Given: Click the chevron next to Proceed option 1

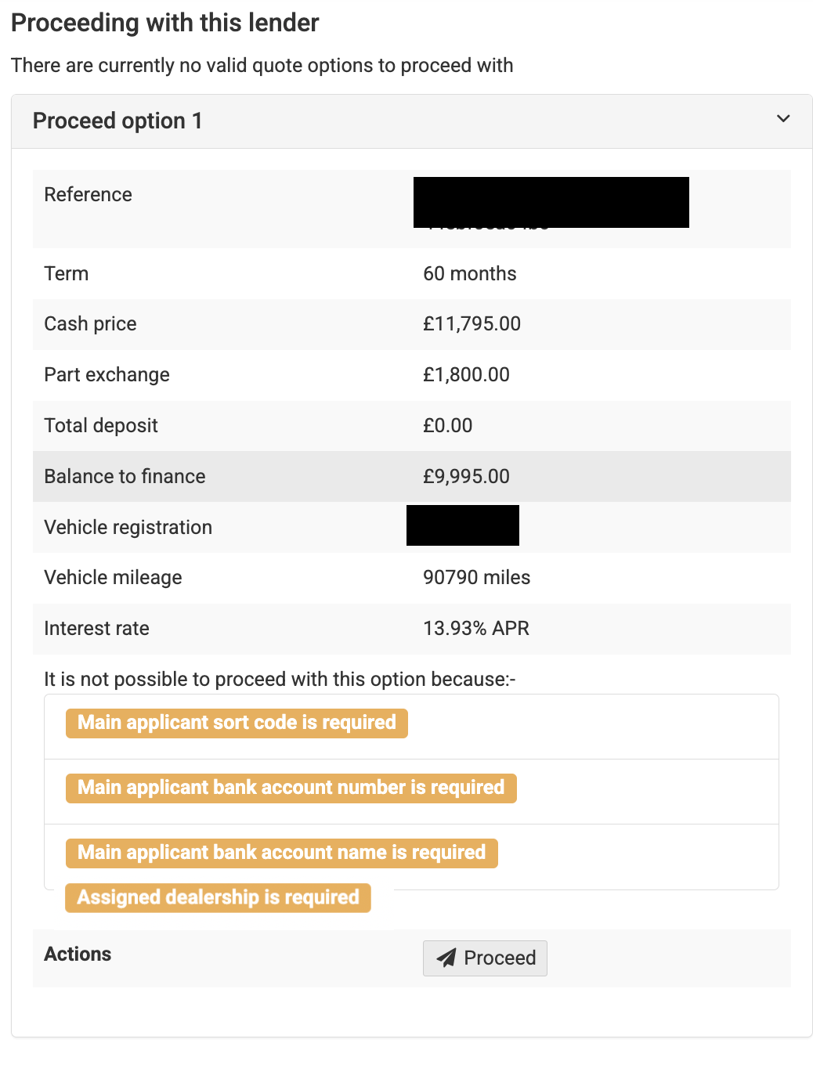Looking at the screenshot, I should 783,119.
